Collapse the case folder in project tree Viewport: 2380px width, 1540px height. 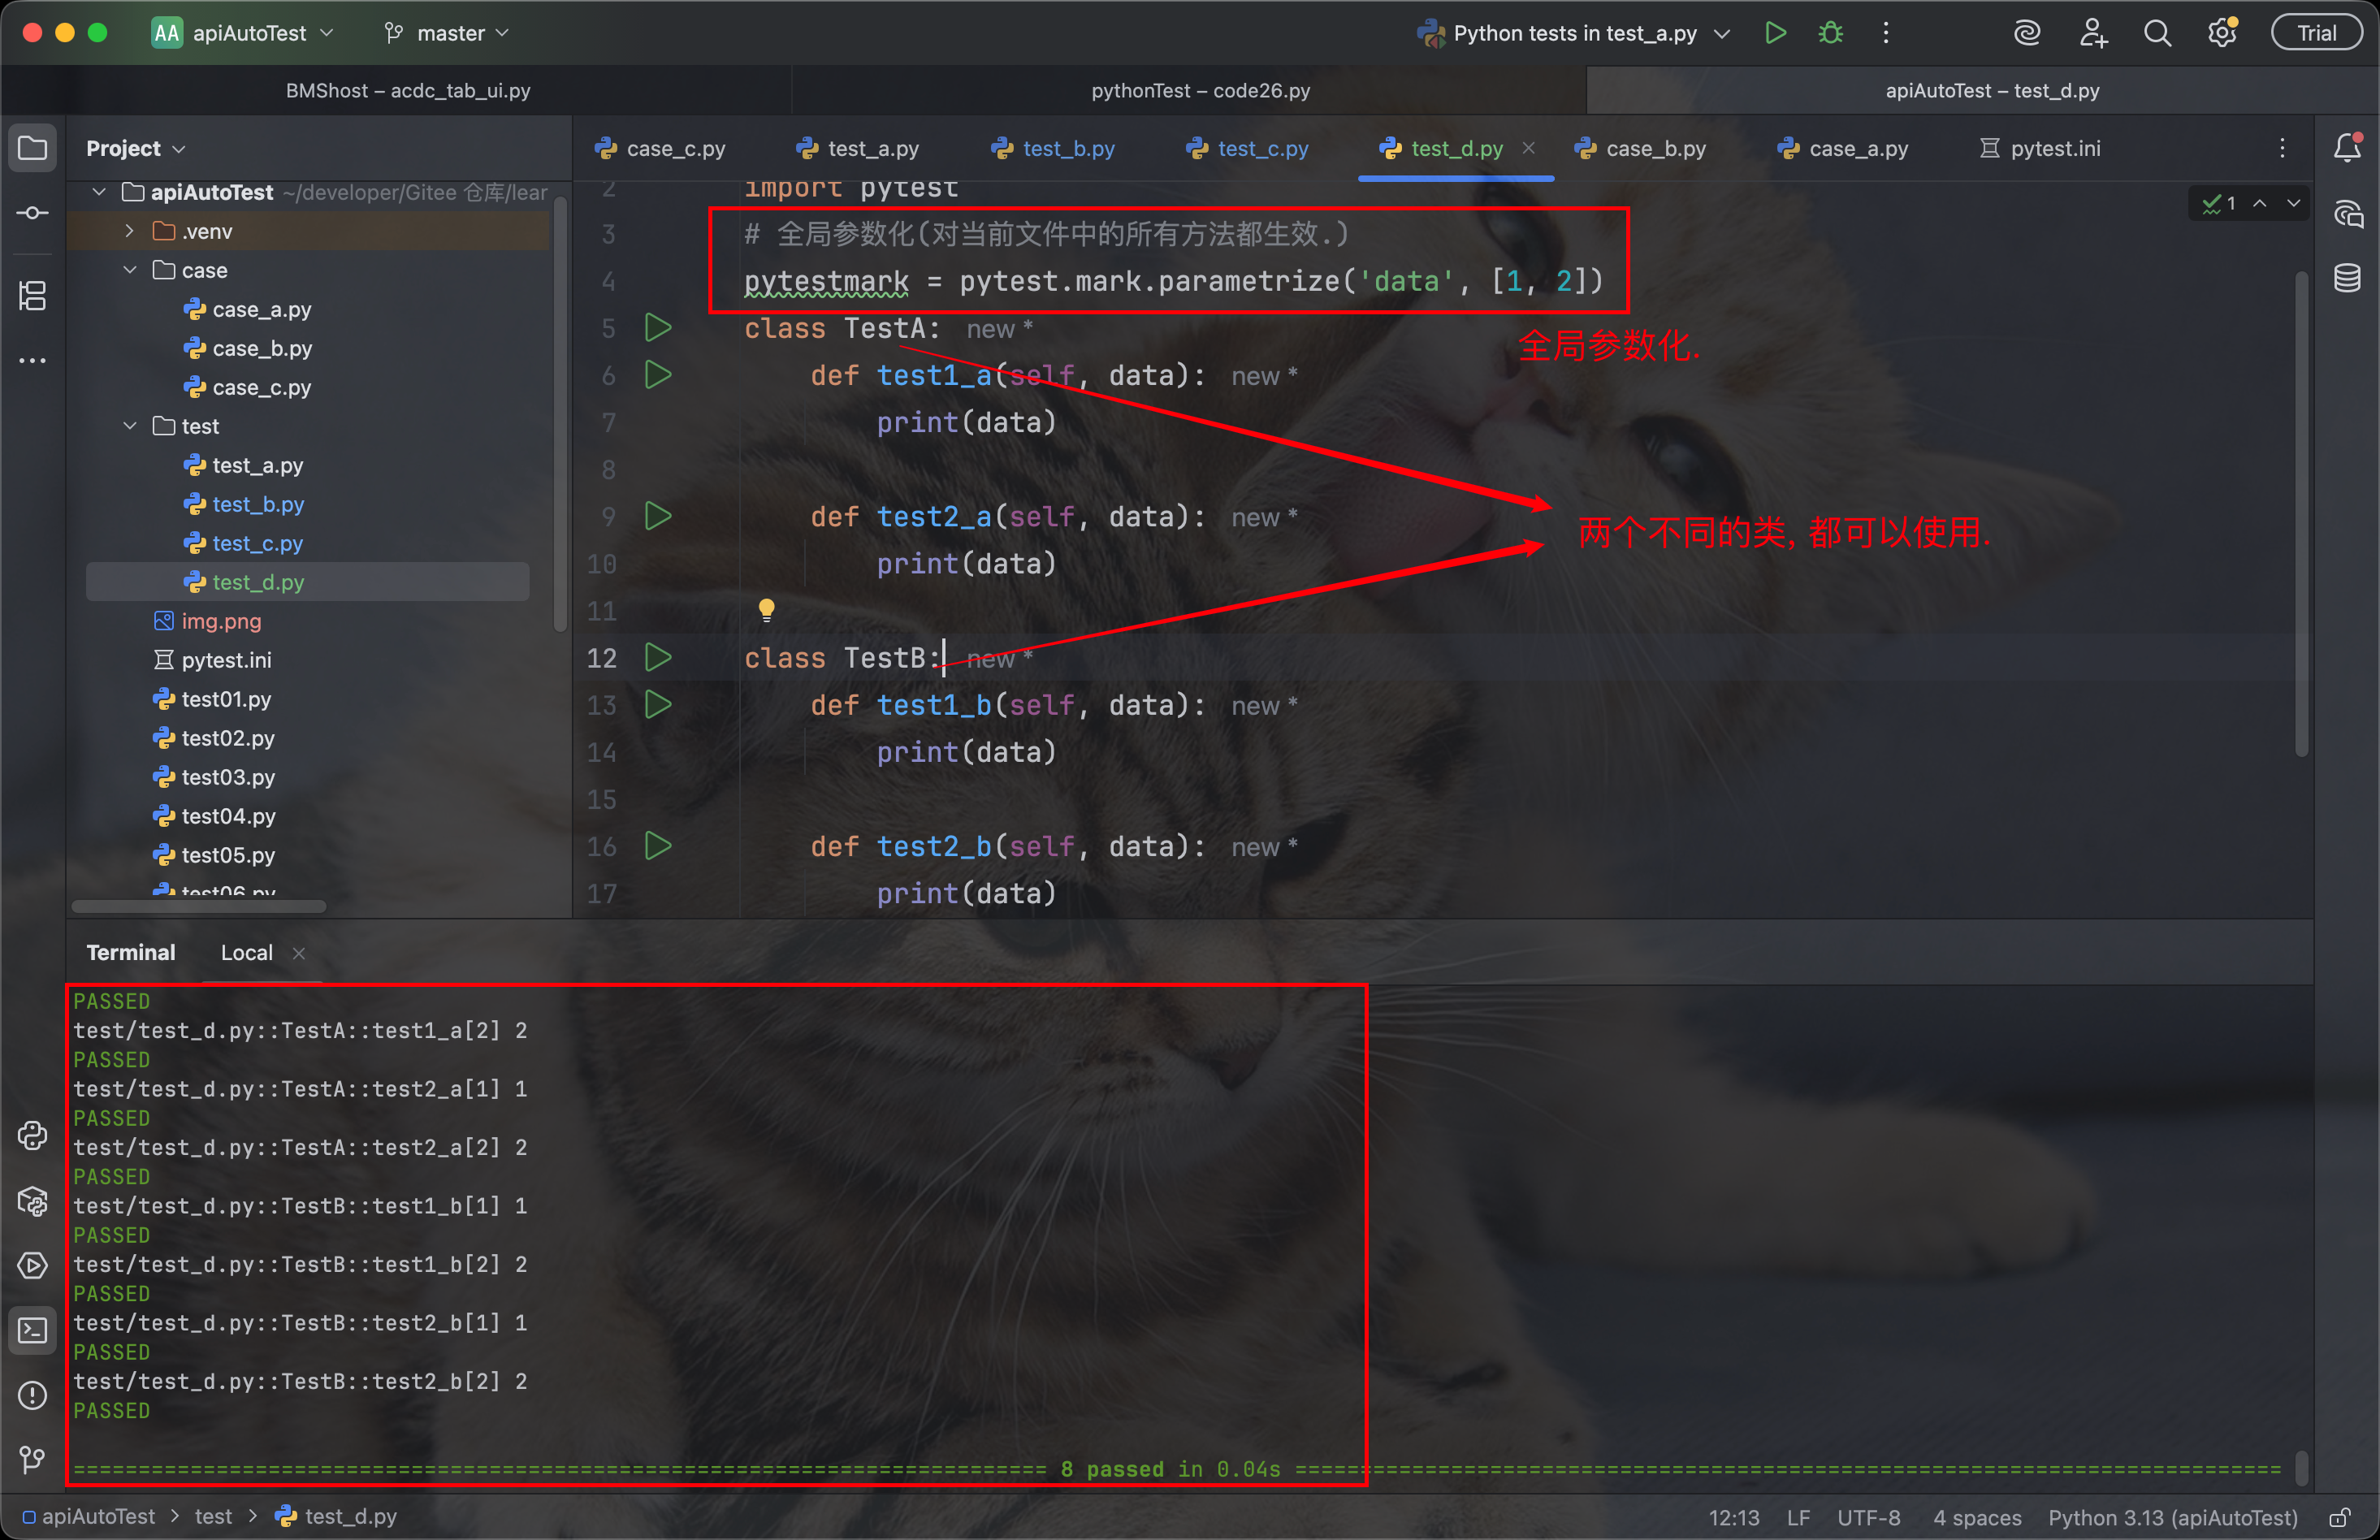(130, 270)
